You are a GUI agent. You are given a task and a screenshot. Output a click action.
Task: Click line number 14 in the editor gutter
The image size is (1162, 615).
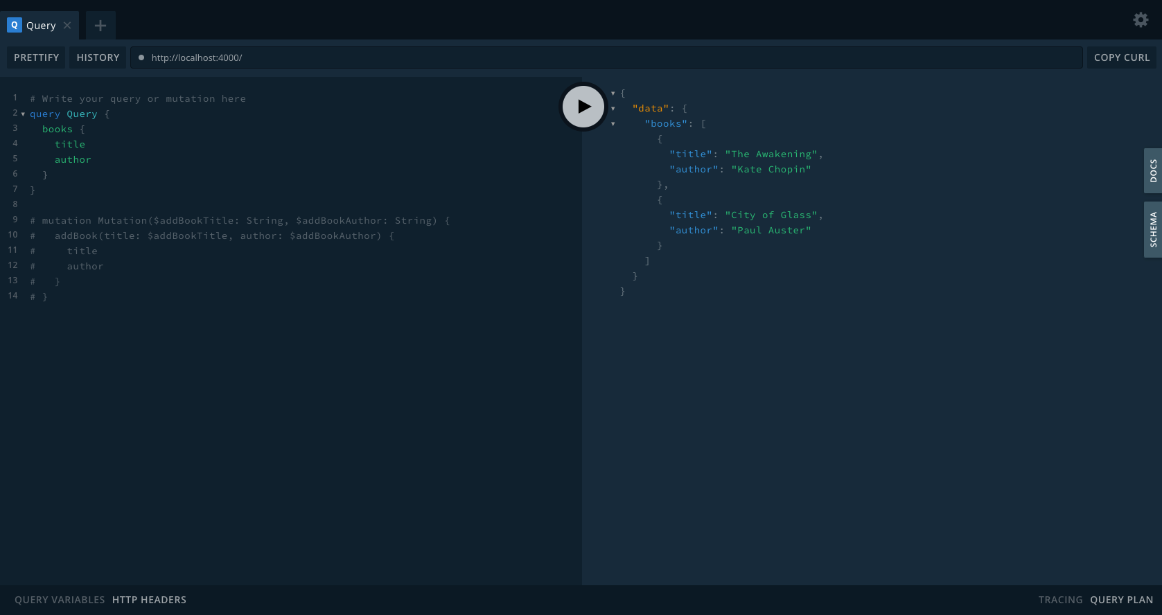(12, 295)
